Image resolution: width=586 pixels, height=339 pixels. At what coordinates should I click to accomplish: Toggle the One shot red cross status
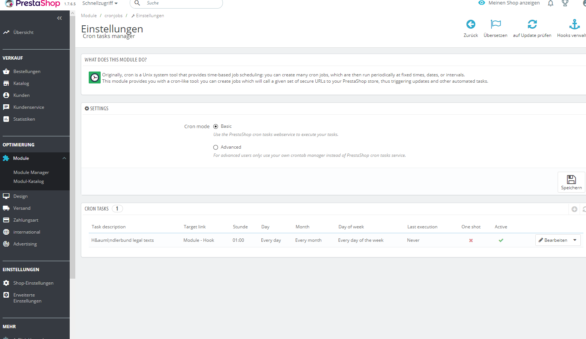(471, 241)
